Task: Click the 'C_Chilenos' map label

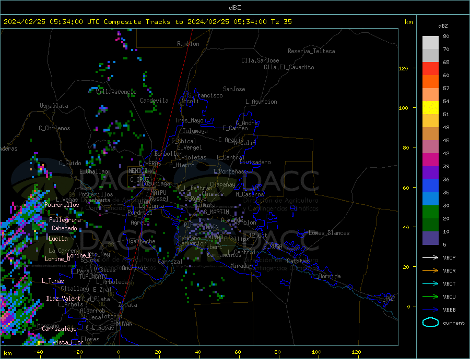Action: (x=54, y=128)
